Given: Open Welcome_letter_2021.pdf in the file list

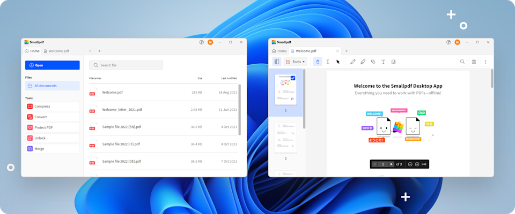Looking at the screenshot, I should point(163,110).
